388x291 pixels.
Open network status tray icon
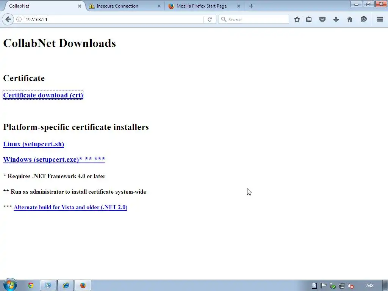pos(341,286)
